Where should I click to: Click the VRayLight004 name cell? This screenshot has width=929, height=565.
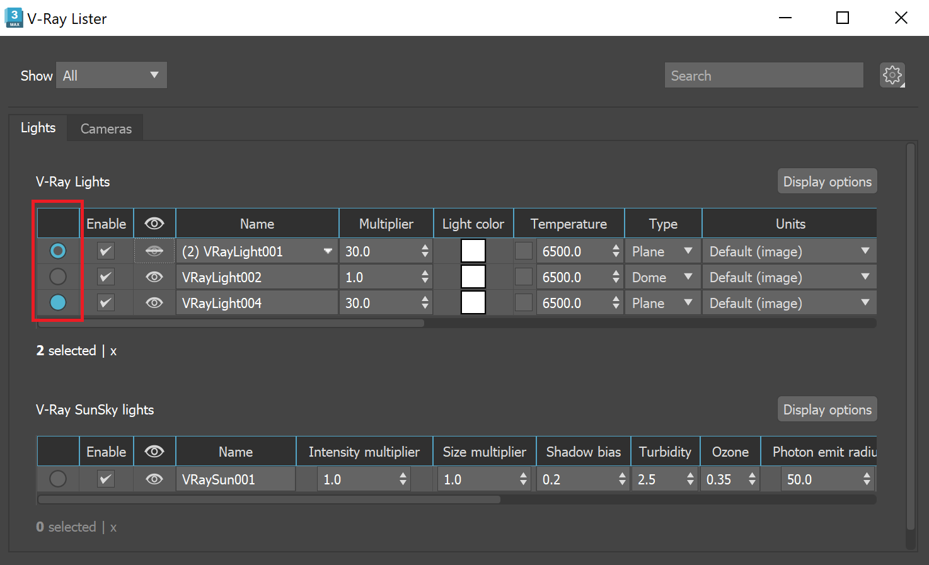(257, 303)
